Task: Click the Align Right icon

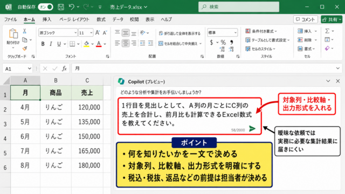Action: click(x=134, y=43)
